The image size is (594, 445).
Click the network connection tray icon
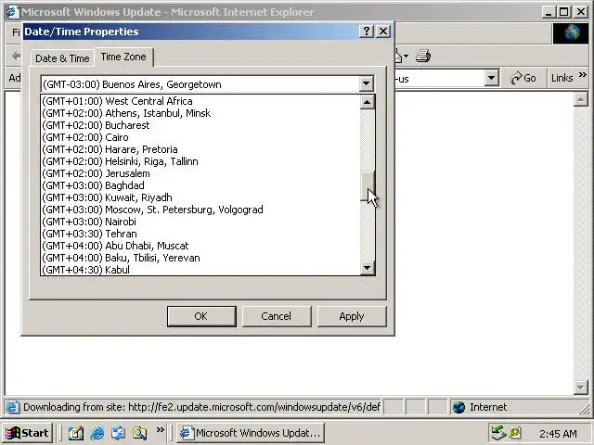(x=498, y=433)
